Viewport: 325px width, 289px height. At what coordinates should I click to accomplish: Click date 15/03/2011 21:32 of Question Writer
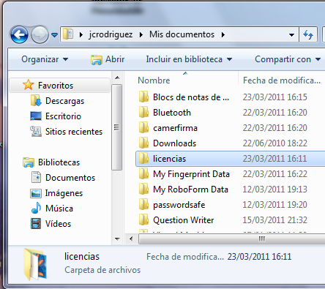[x=274, y=220]
